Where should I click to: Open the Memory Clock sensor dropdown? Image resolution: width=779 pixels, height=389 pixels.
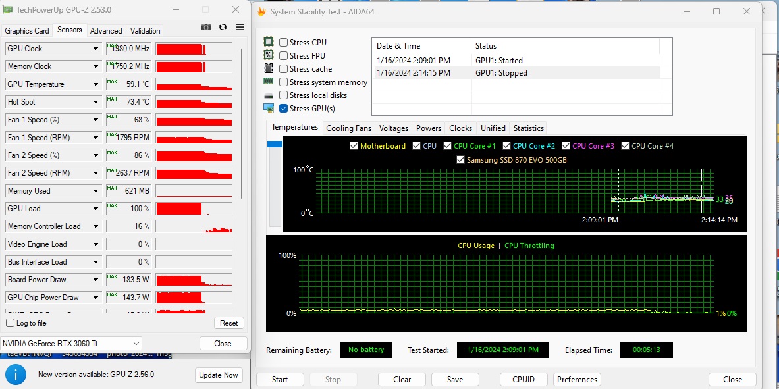click(95, 66)
